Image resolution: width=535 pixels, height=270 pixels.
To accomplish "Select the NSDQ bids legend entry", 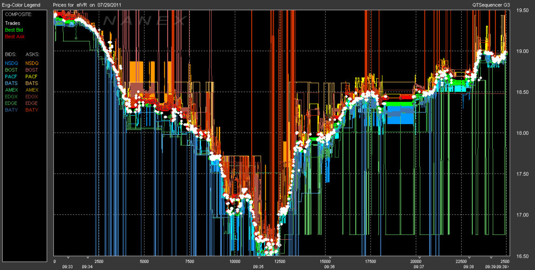I will (11, 63).
